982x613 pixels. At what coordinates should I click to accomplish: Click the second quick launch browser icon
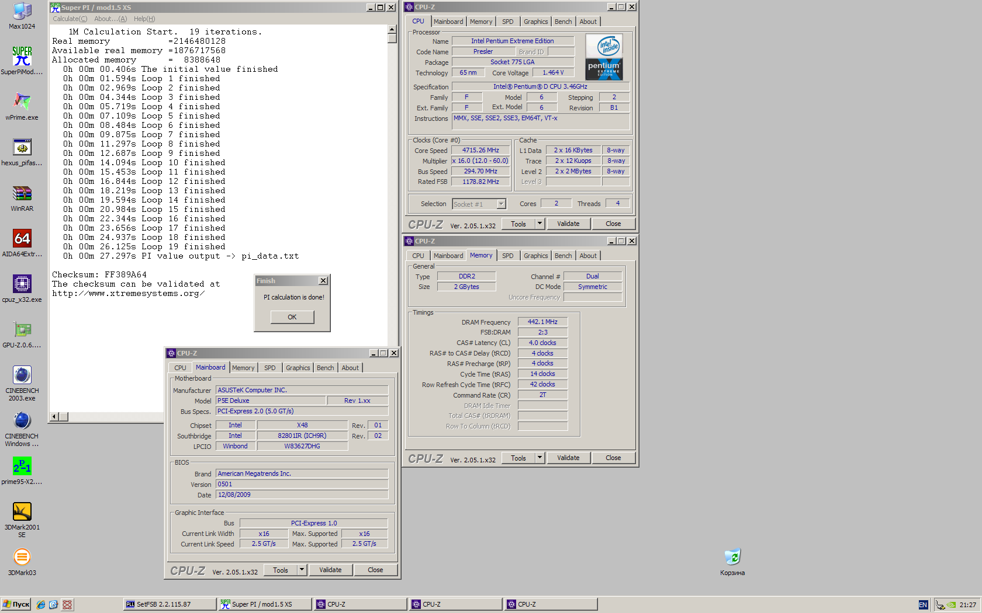(53, 605)
